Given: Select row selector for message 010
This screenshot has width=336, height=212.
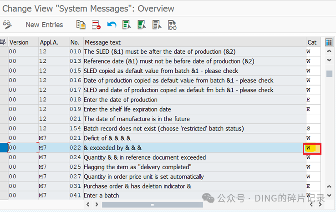Looking at the screenshot, I should (4, 51).
